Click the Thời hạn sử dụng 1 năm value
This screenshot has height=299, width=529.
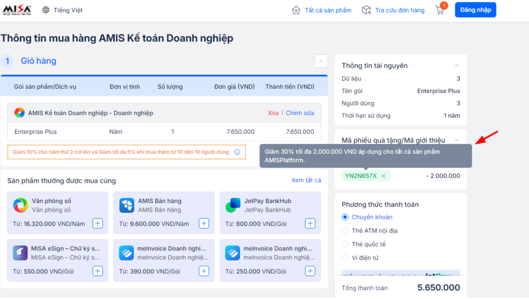pyautogui.click(x=452, y=116)
